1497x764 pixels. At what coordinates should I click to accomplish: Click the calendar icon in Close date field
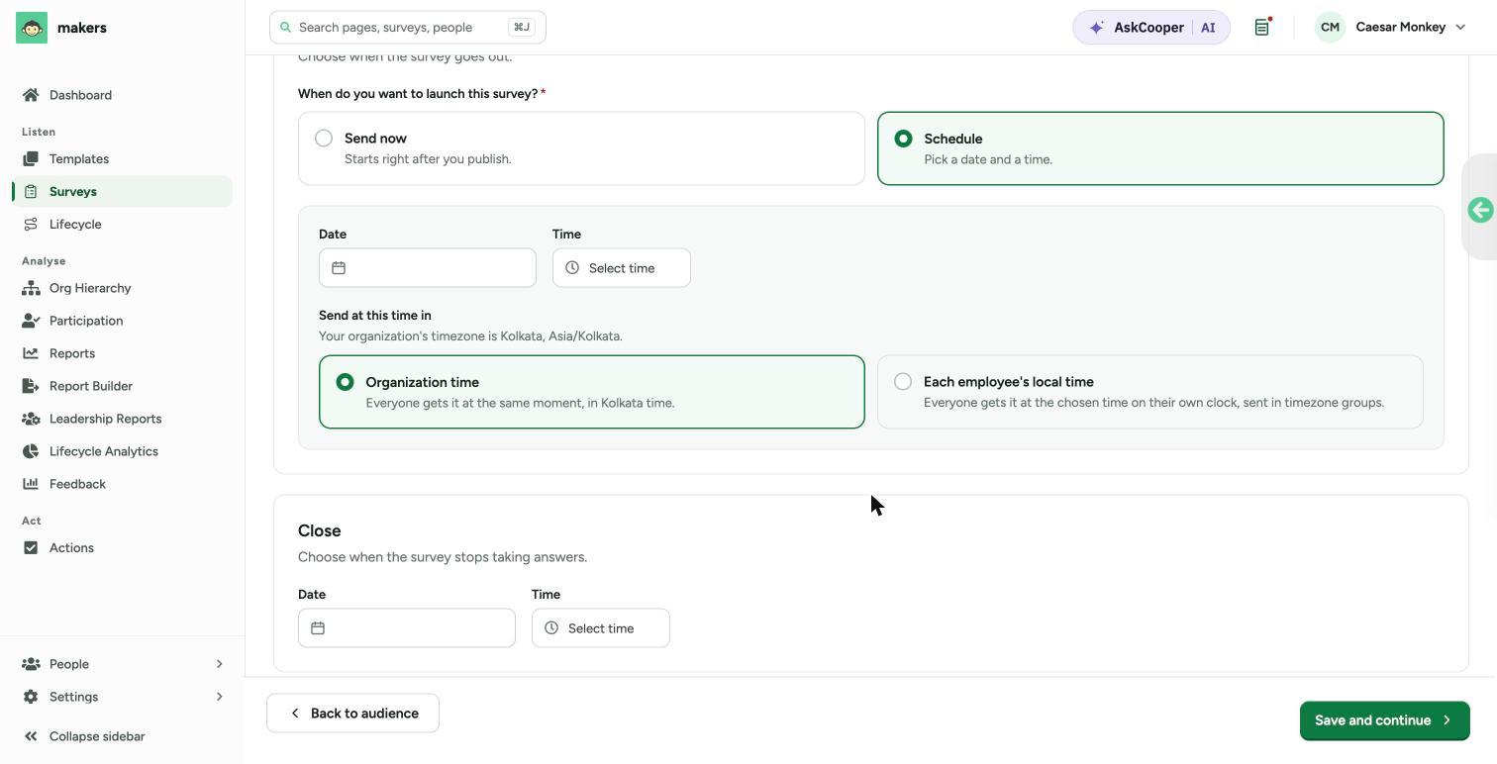(x=318, y=628)
